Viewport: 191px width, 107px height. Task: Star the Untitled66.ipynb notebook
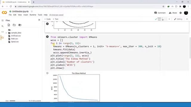click(32, 11)
